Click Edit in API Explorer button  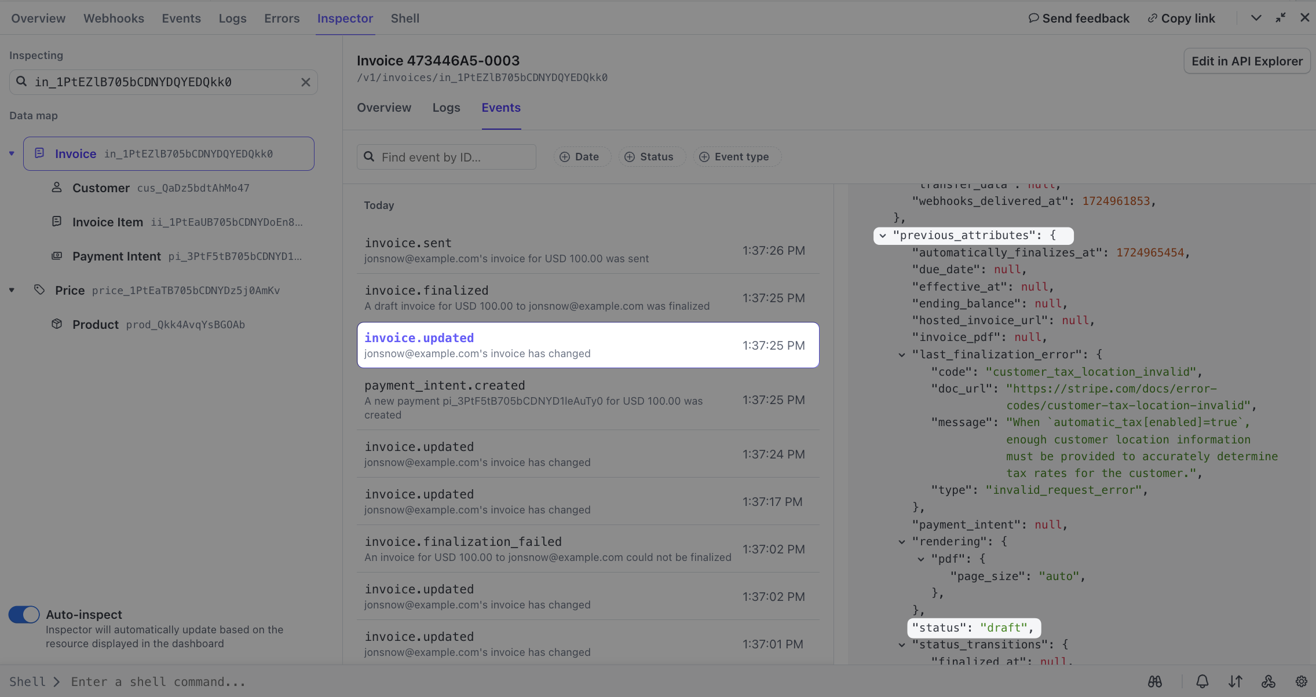click(x=1246, y=61)
